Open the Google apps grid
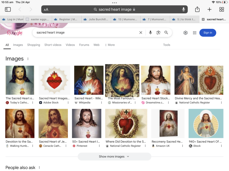This screenshot has height=171, width=229. click(x=195, y=33)
